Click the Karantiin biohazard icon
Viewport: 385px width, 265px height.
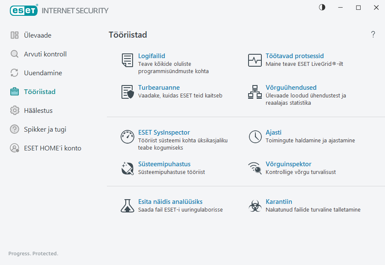(255, 206)
